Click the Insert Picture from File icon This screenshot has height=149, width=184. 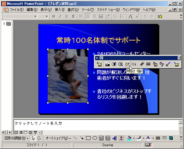point(99,64)
